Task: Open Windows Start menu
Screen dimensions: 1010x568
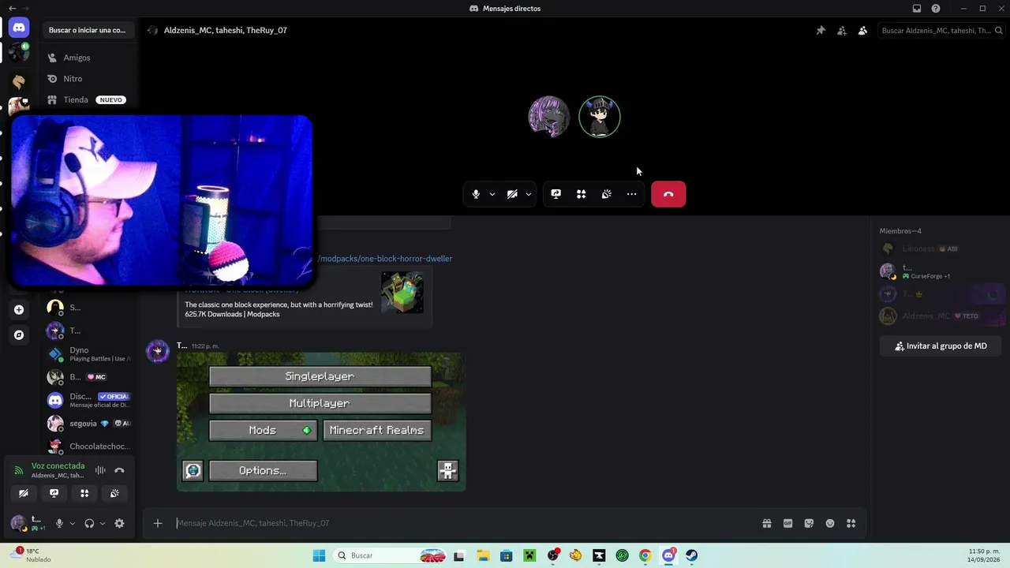Action: (319, 555)
